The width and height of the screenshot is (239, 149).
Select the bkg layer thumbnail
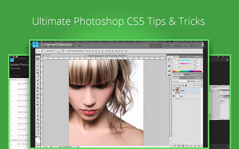(178, 97)
